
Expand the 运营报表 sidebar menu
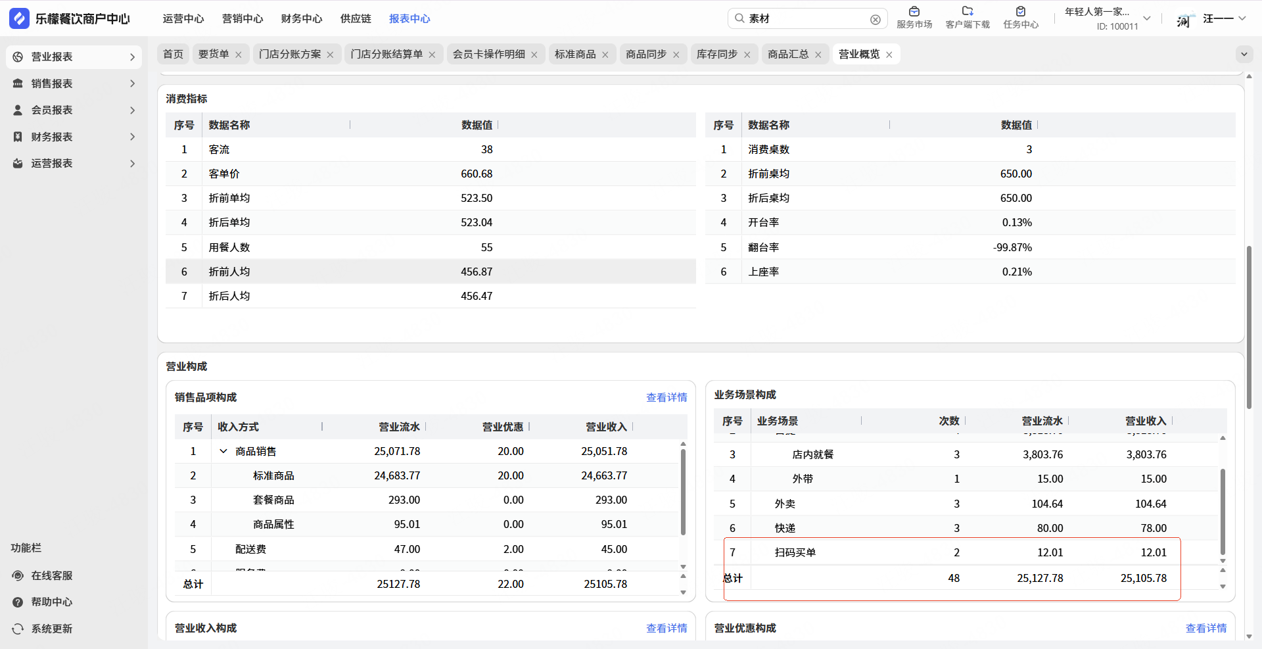(132, 164)
